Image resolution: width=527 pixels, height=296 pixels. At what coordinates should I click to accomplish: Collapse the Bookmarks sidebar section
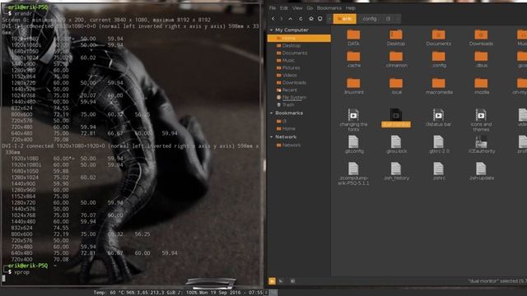click(271, 113)
